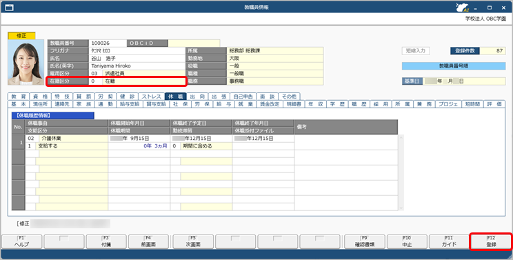
Task: Click the window menu icon in title bar
Action: [9, 7]
